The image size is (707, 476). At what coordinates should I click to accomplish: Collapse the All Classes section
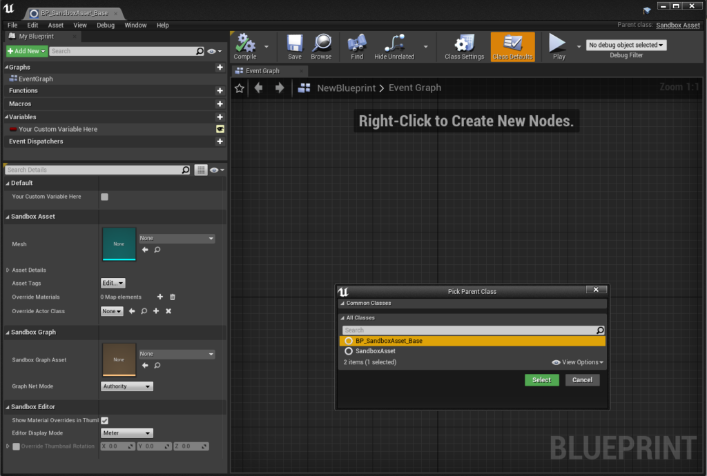tap(342, 318)
